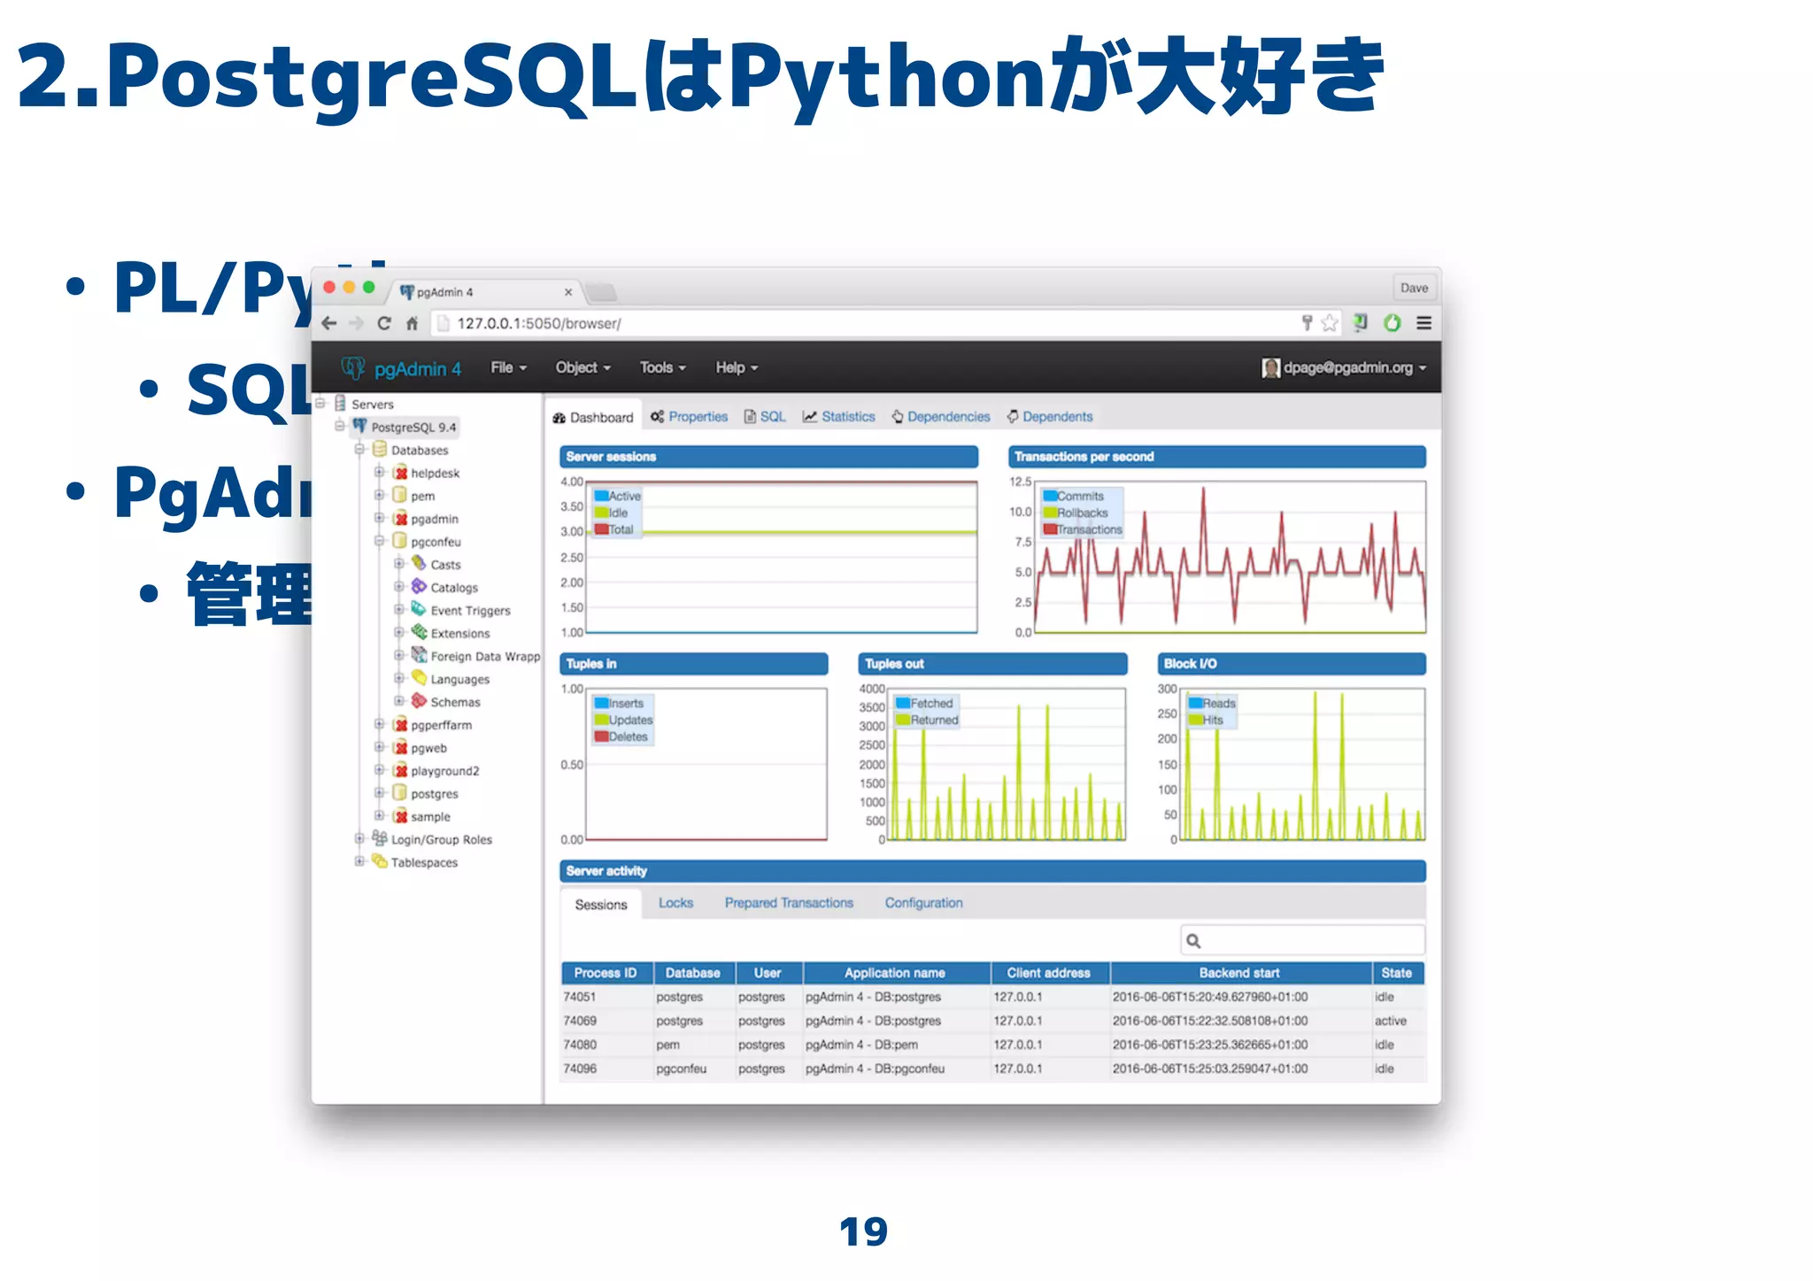This screenshot has height=1281, width=1813.
Task: Sort by Process ID column header
Action: point(606,973)
